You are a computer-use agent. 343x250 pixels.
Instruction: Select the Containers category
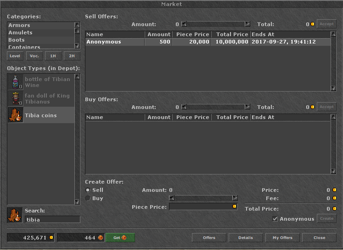(41, 46)
